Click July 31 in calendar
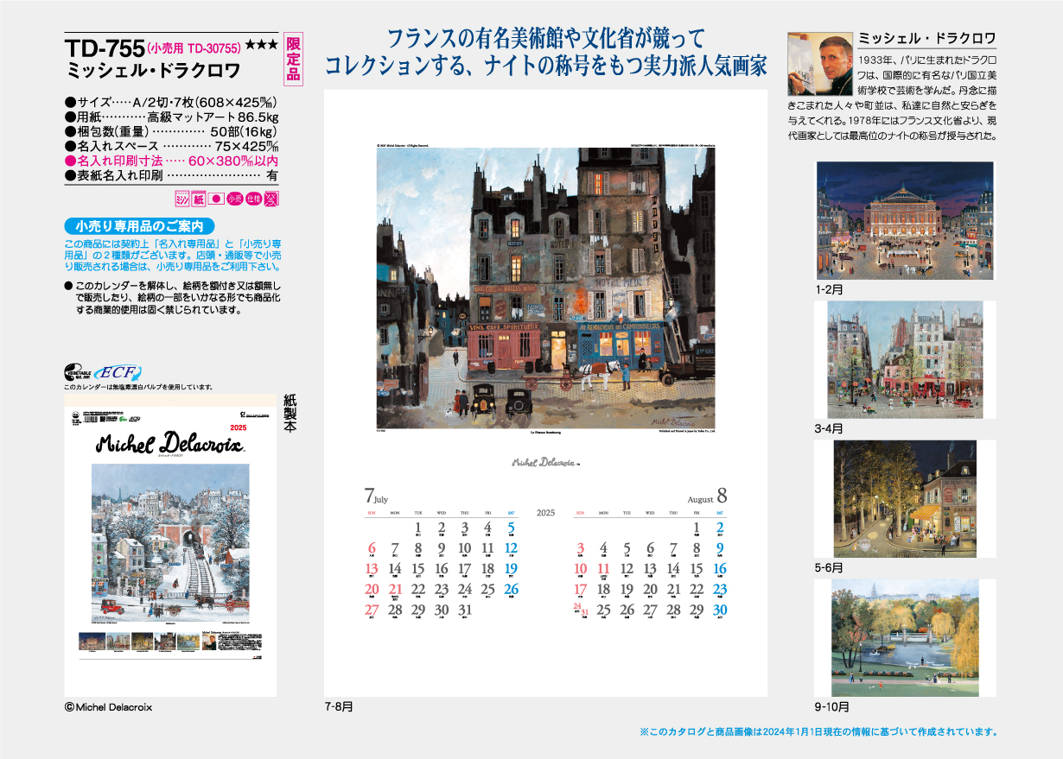 [x=465, y=610]
